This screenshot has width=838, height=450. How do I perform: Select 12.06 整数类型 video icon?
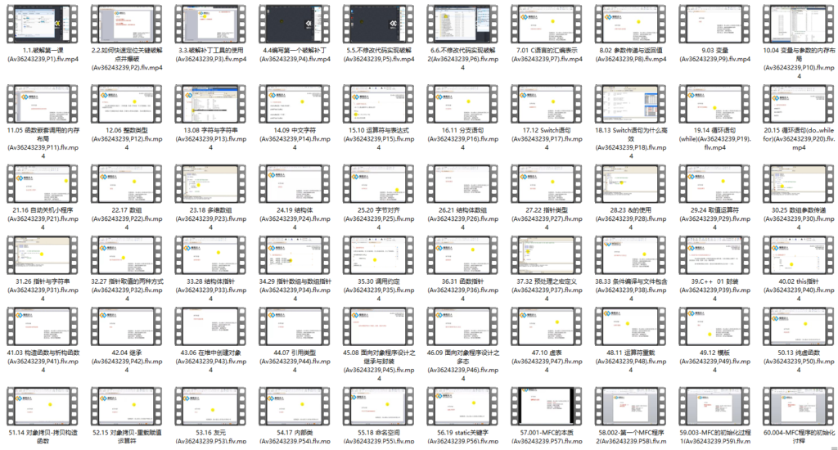(127, 104)
